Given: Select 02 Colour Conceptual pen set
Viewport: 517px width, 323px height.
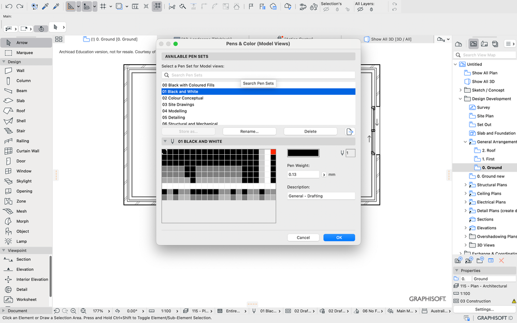Looking at the screenshot, I should coord(258,98).
